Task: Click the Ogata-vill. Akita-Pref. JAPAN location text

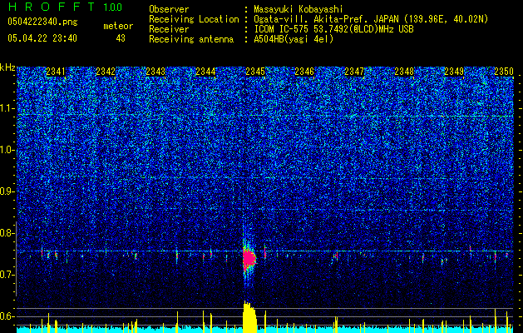Action: pos(371,19)
